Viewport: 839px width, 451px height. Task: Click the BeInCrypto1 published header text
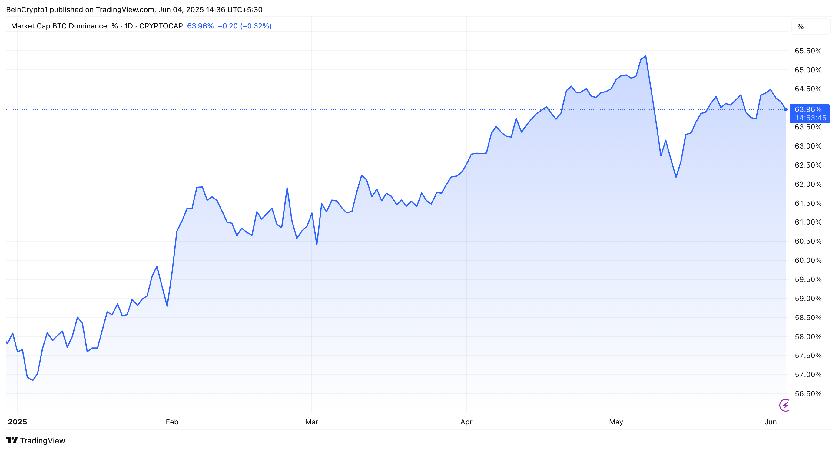coord(134,9)
